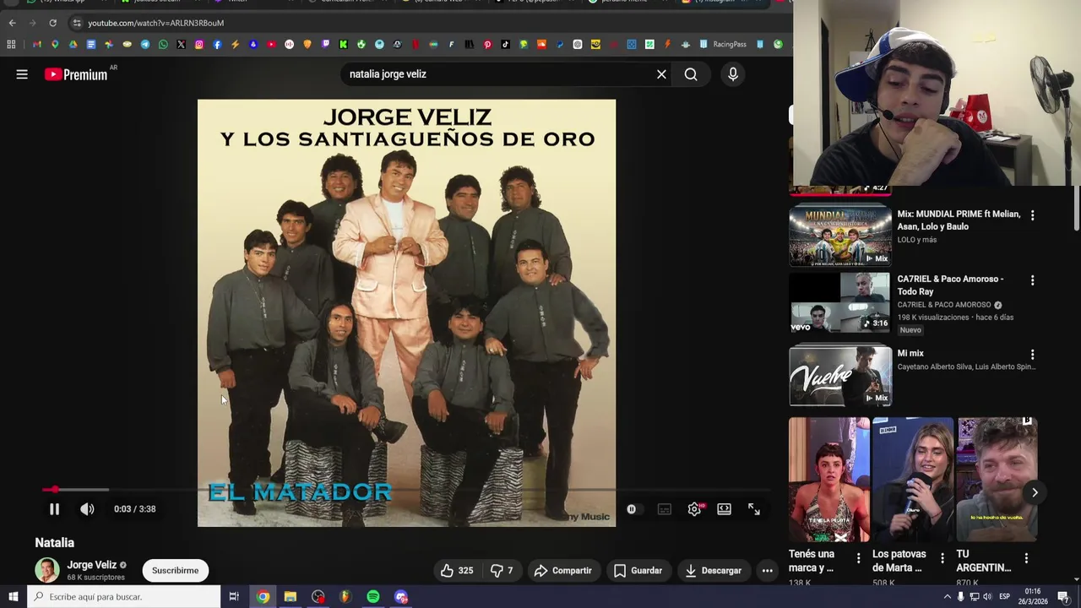This screenshot has width=1081, height=608.
Task: Like the video with 325 likes
Action: coord(457,571)
